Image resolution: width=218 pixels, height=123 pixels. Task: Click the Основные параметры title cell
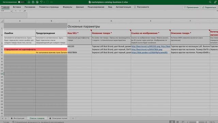point(84,26)
